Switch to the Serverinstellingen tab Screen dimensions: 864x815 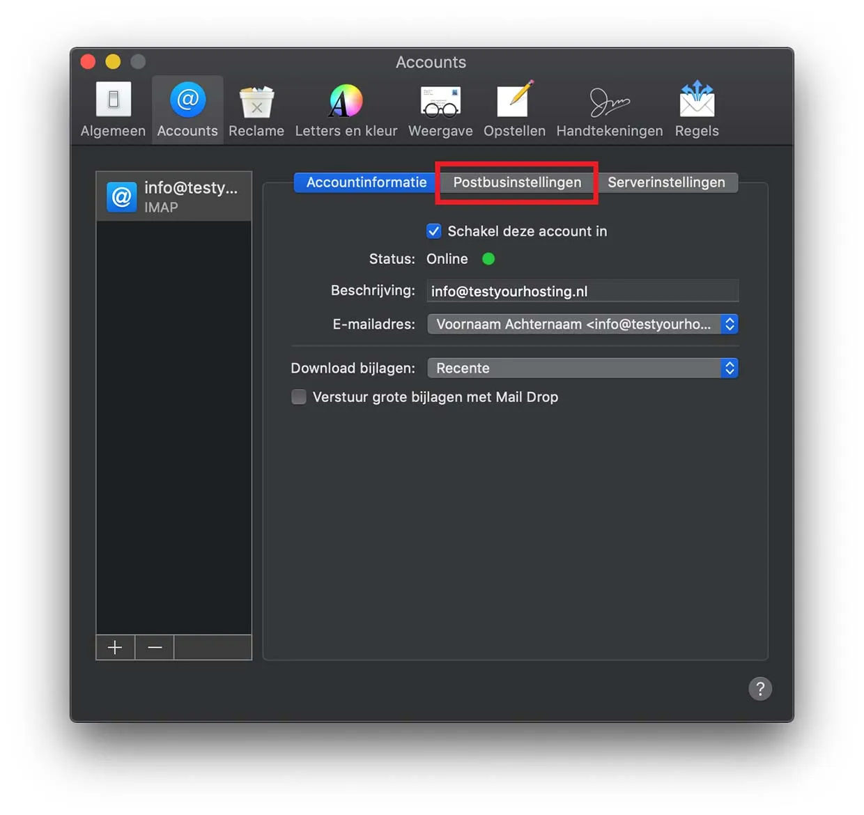665,183
